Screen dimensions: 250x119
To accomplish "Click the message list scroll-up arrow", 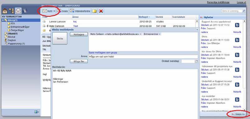I will click(197, 21).
